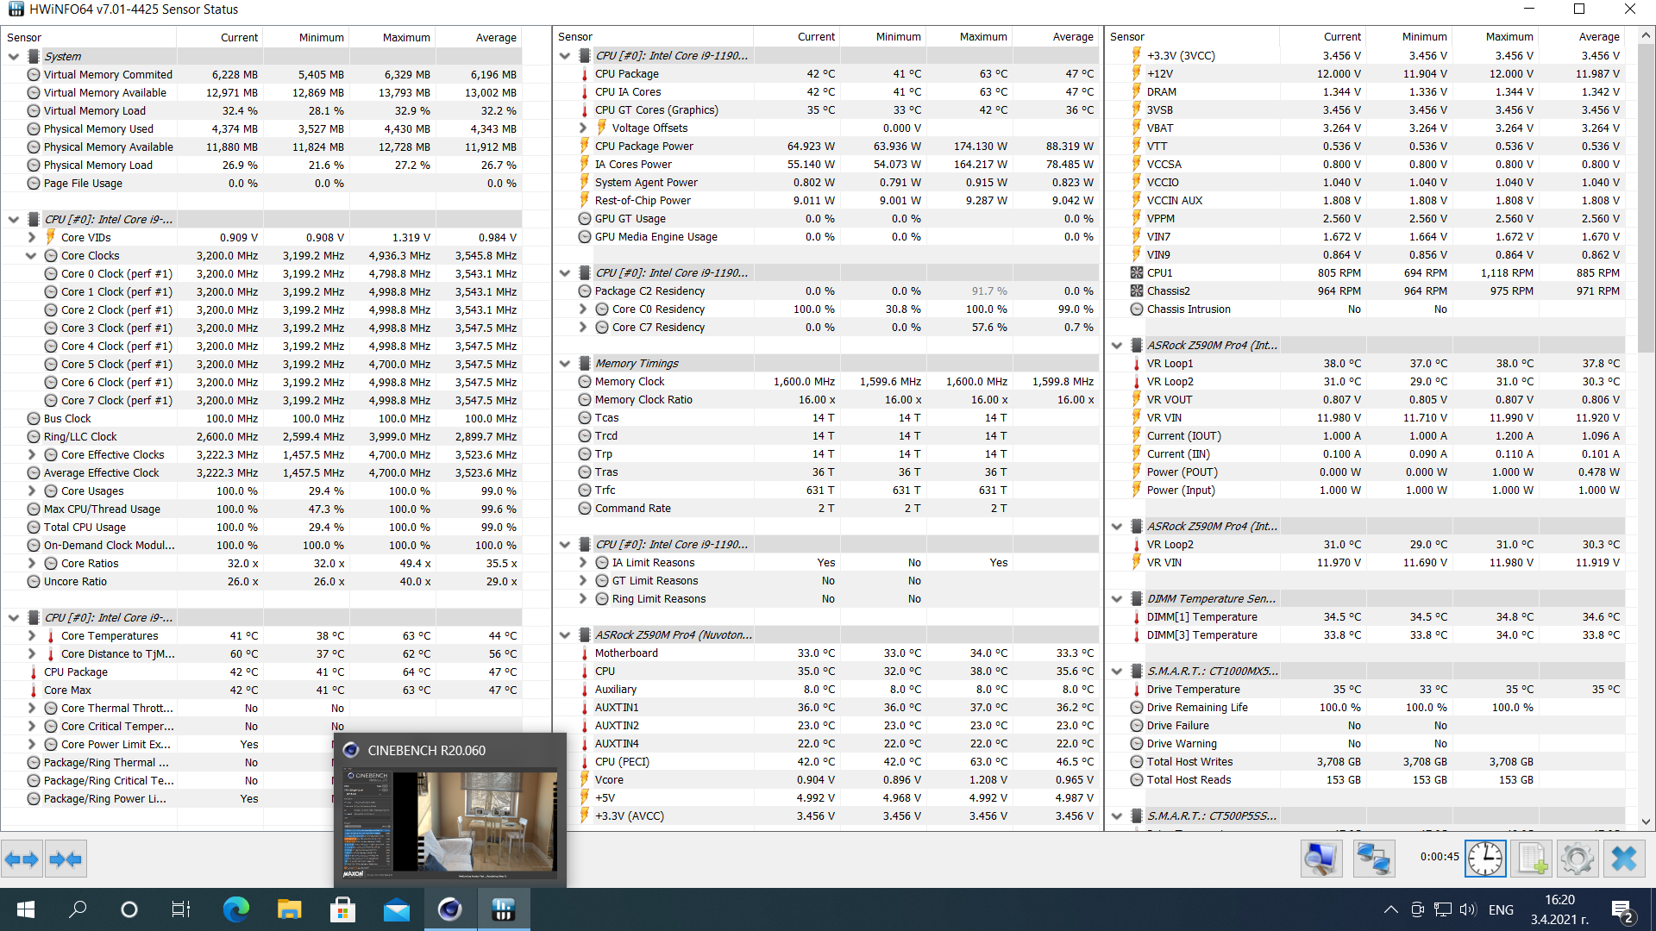Click the network tray icon

pyautogui.click(x=1443, y=909)
